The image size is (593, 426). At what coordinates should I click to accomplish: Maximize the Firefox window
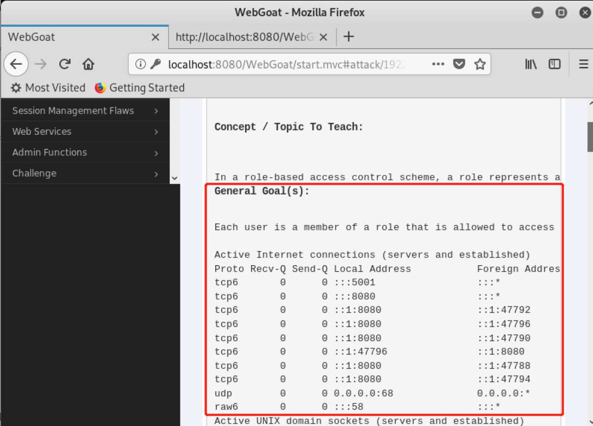coord(561,12)
